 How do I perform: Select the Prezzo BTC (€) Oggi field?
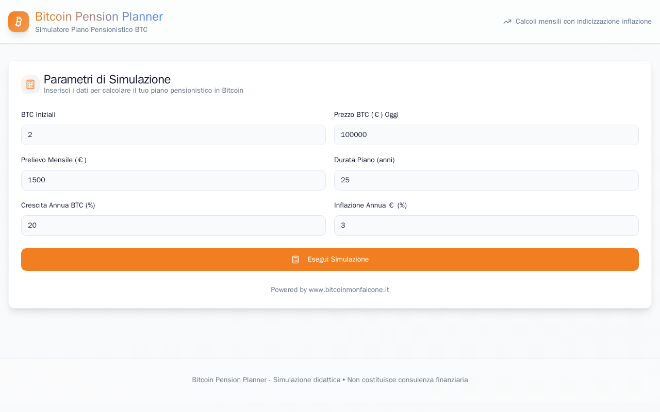click(x=486, y=135)
